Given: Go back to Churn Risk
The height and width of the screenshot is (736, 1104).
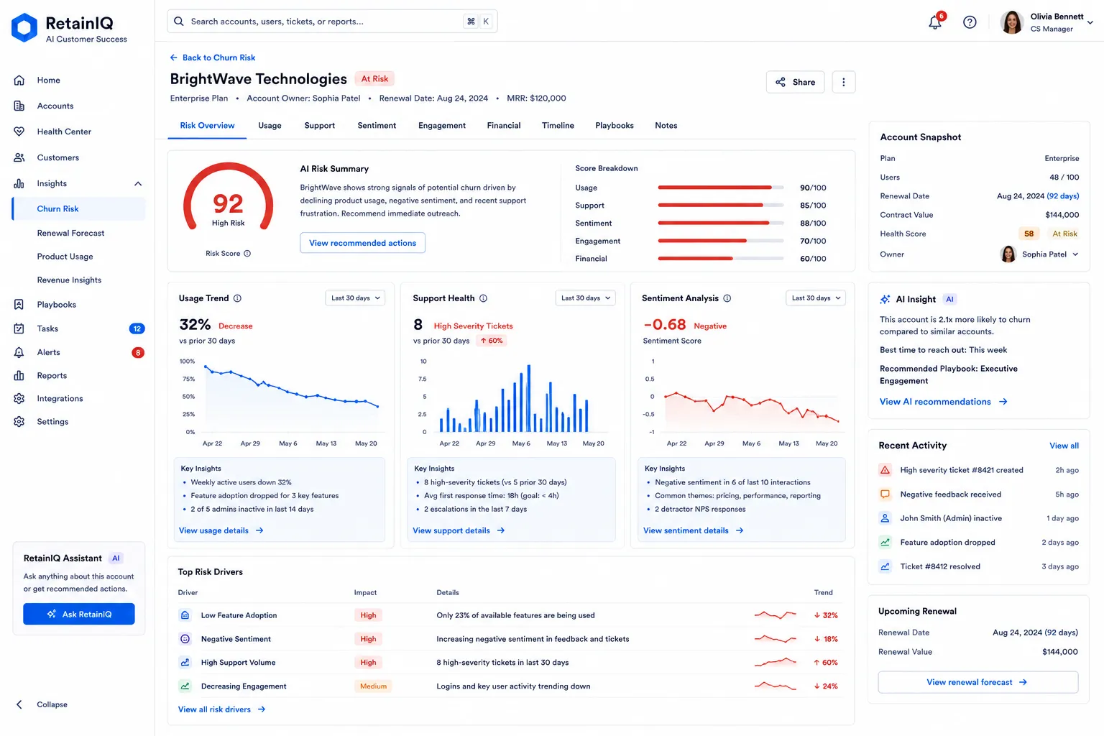Looking at the screenshot, I should point(213,57).
